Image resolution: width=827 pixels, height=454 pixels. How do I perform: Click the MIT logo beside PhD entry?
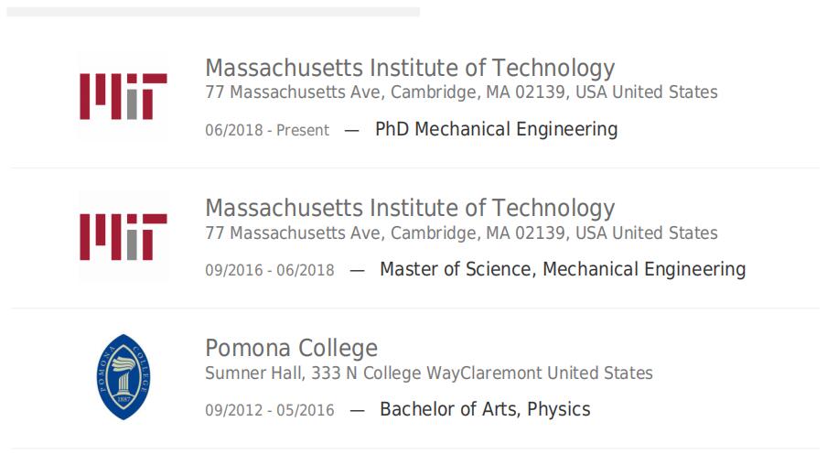tap(124, 97)
